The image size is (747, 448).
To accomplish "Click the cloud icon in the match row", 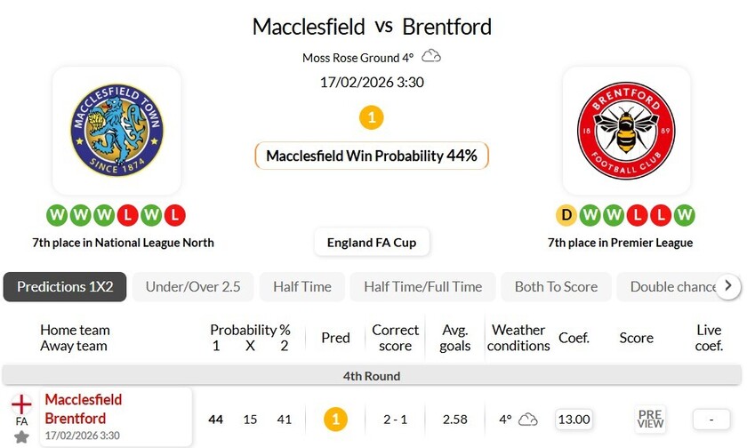I will pyautogui.click(x=528, y=419).
